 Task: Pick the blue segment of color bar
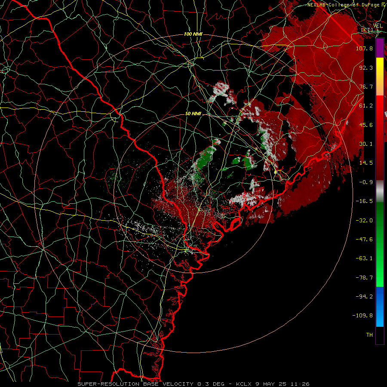tap(380, 307)
